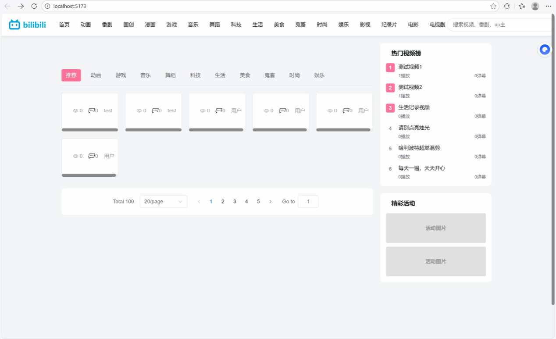Screen dimensions: 556x339
Task: Click the favorite star icon in address bar
Action: point(493,6)
